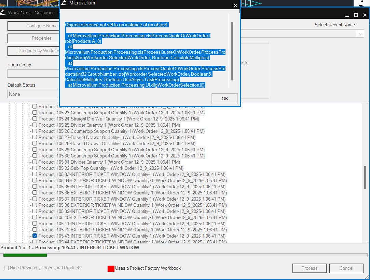This screenshot has height=280, width=370.
Task: Click the Cancel button
Action: pyautogui.click(x=346, y=268)
